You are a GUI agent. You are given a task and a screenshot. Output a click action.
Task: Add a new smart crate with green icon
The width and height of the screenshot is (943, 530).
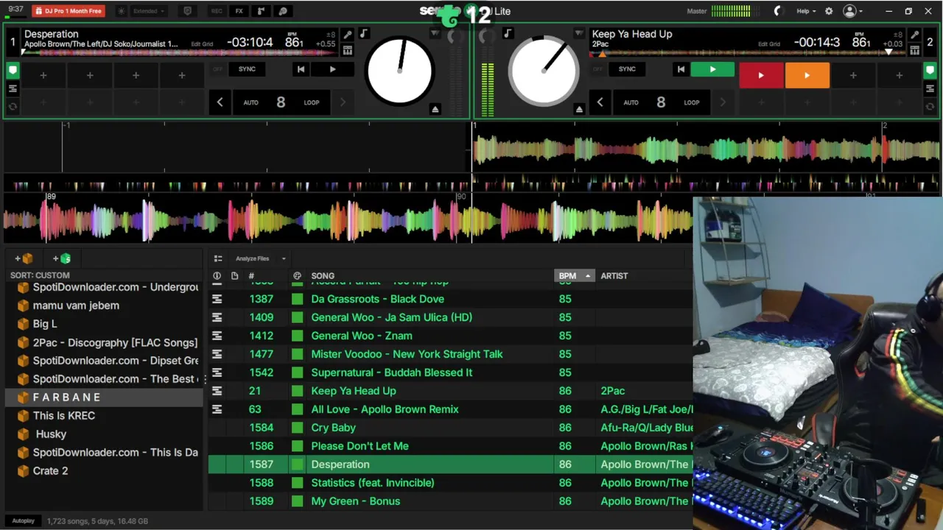(x=62, y=258)
